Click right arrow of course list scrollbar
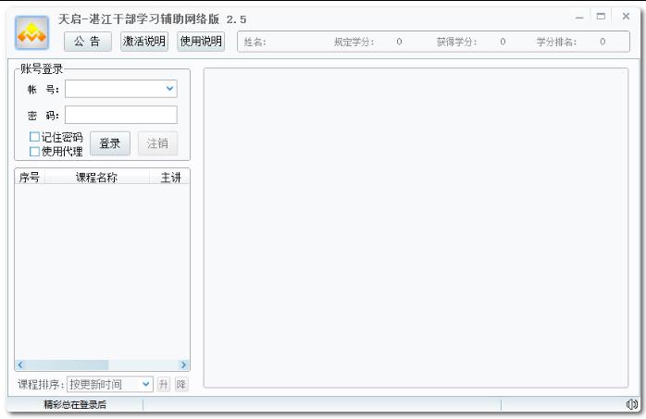Image resolution: width=646 pixels, height=419 pixels. 183,365
